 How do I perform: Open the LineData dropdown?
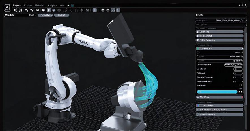62,15
